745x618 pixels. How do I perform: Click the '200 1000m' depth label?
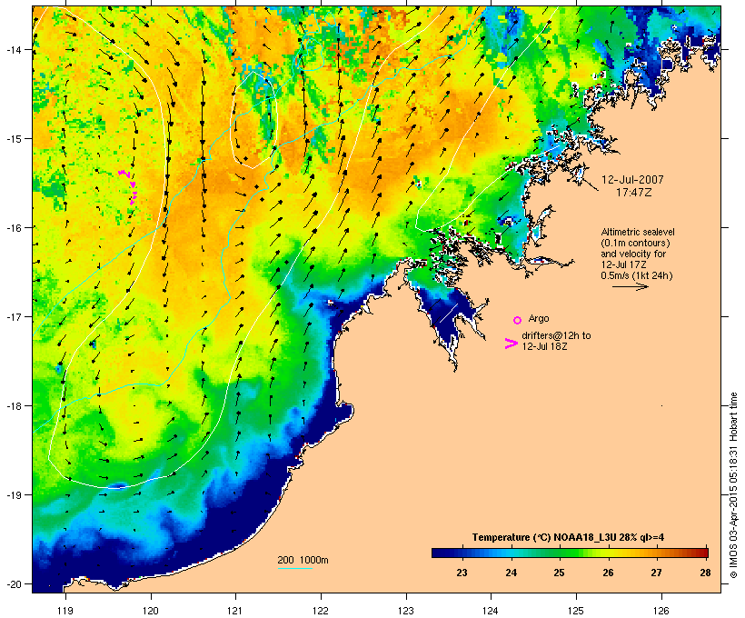point(303,560)
